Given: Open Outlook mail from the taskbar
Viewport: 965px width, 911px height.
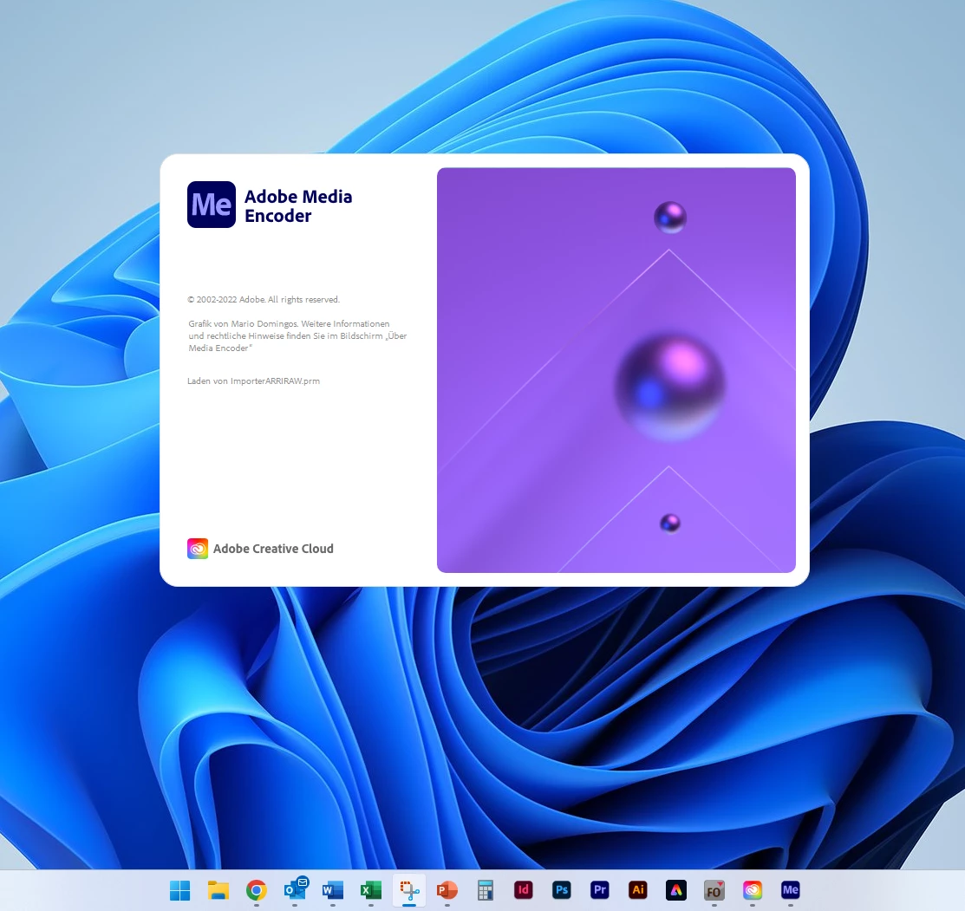Looking at the screenshot, I should pyautogui.click(x=295, y=890).
